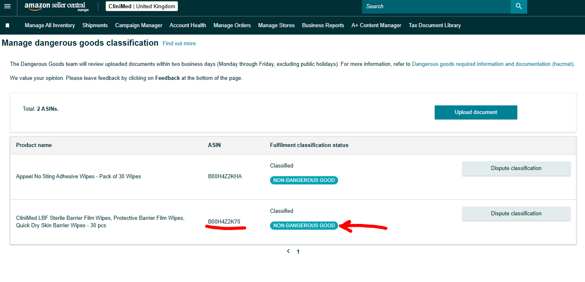The height and width of the screenshot is (282, 585).
Task: Dispute classification for CliniMed LBF wipes
Action: point(516,214)
